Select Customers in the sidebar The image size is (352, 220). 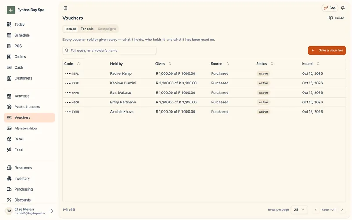29,78
